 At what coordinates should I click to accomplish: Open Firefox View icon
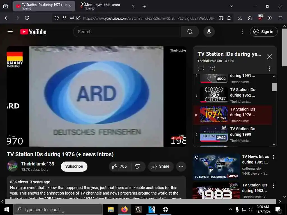click(6, 6)
